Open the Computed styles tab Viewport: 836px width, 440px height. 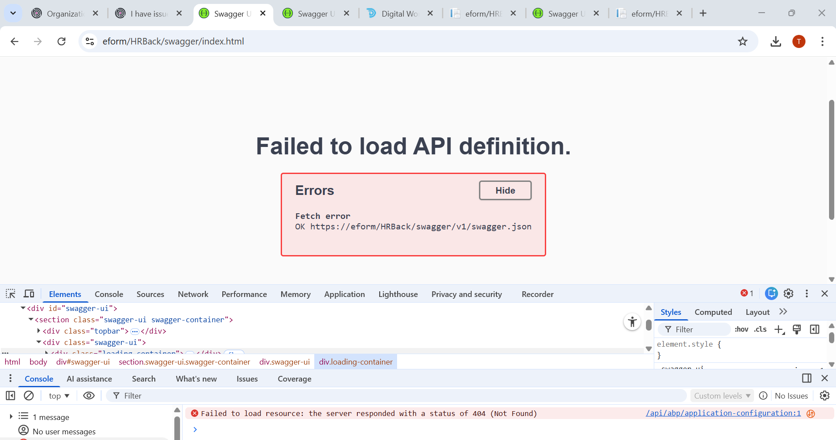coord(713,312)
